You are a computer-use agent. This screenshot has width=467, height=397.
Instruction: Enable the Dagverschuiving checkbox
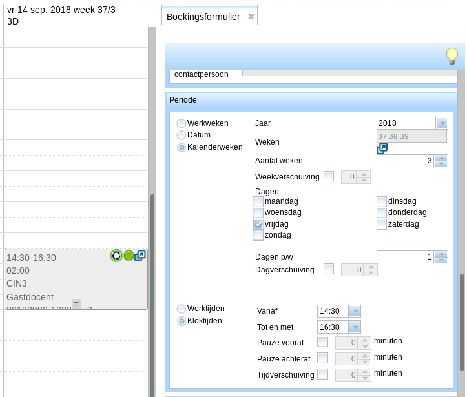329,269
